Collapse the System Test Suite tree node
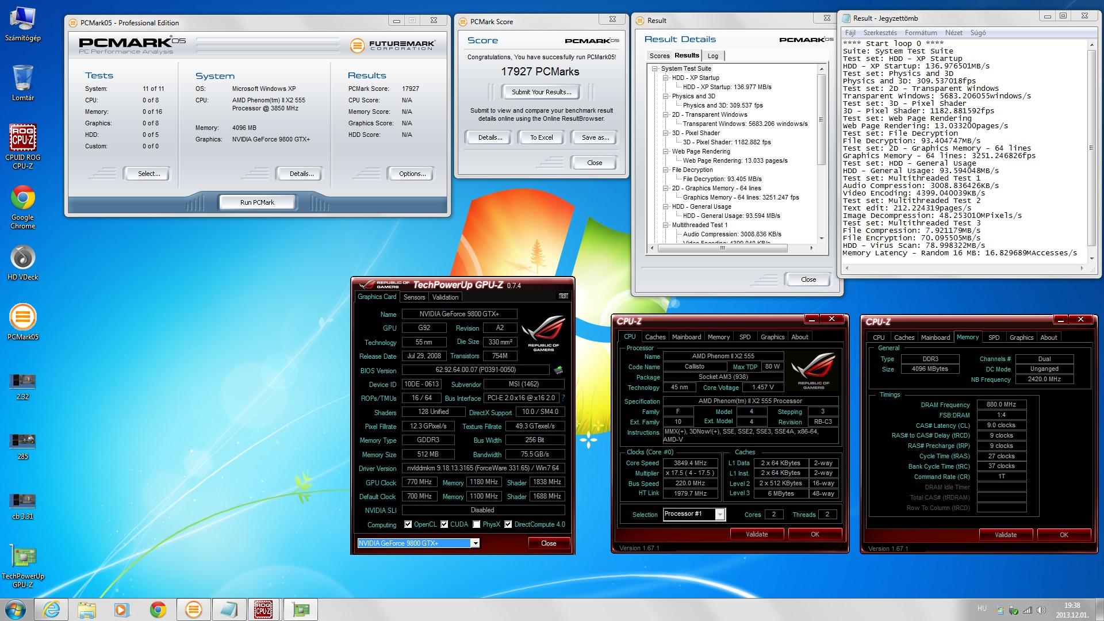 [x=655, y=68]
